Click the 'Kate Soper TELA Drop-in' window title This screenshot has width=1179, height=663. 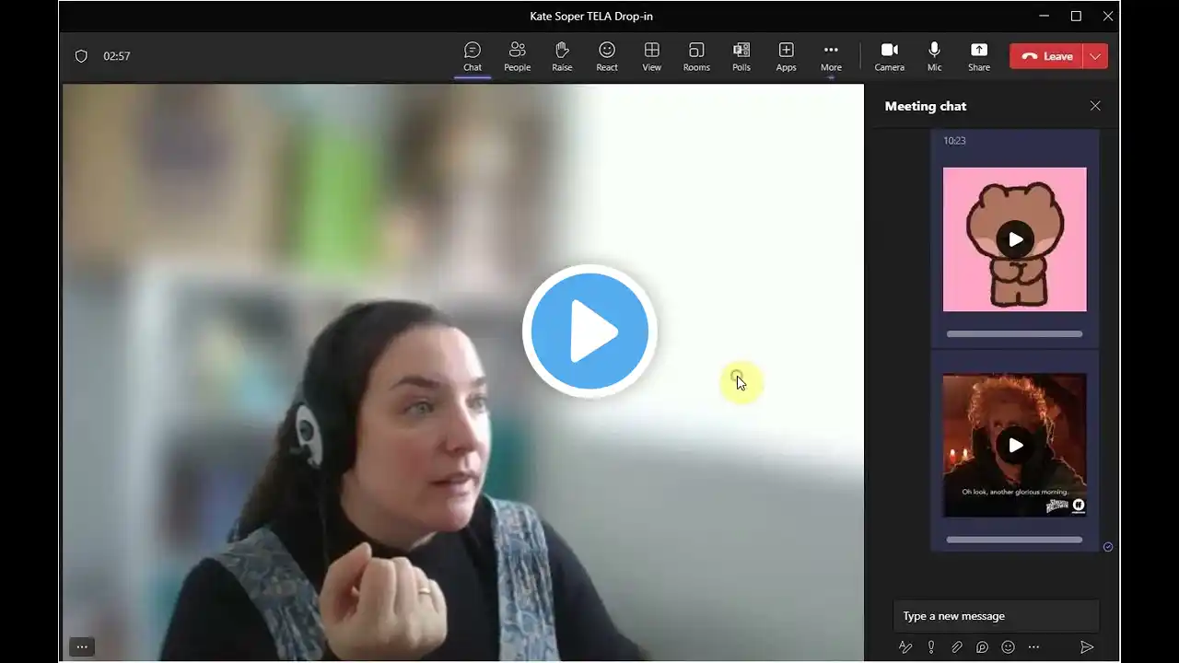(591, 16)
